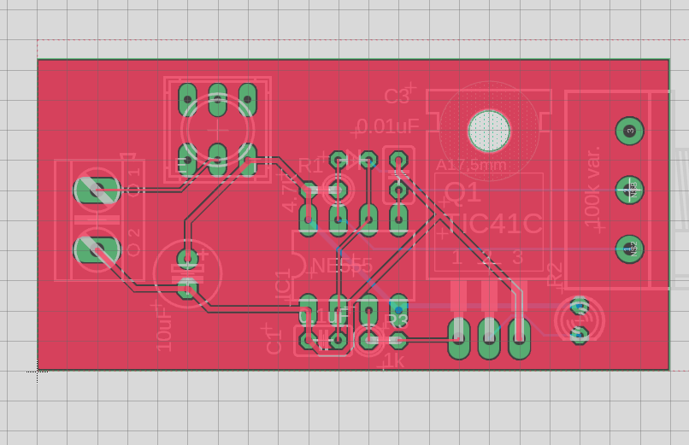Screen dimensions: 689x445
Task: Select the Q1 designator label
Action: (462, 194)
